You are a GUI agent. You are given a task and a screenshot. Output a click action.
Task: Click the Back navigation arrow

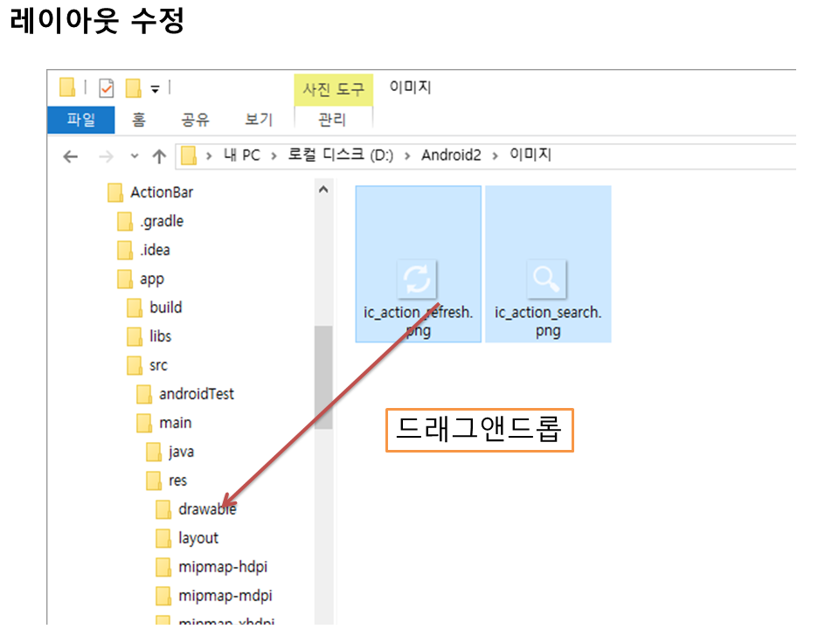(x=71, y=157)
